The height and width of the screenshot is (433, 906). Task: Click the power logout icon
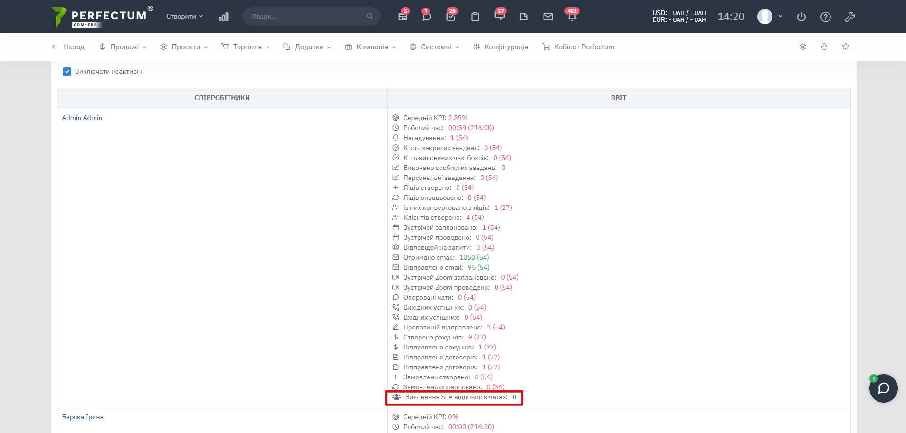801,17
